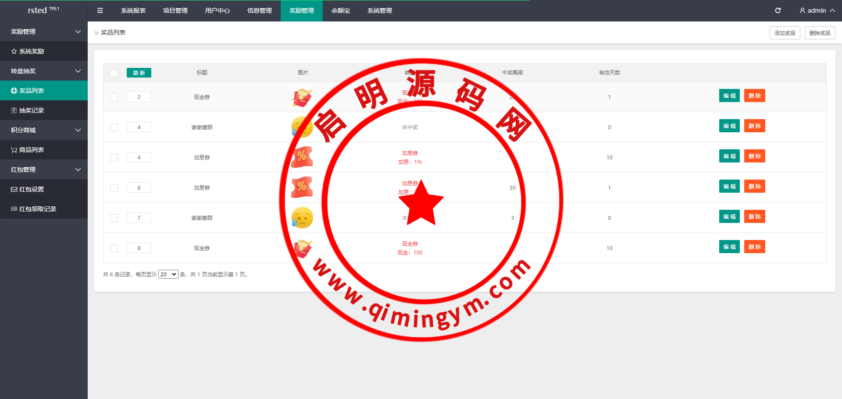Open the 余额宝 top menu

pyautogui.click(x=340, y=11)
